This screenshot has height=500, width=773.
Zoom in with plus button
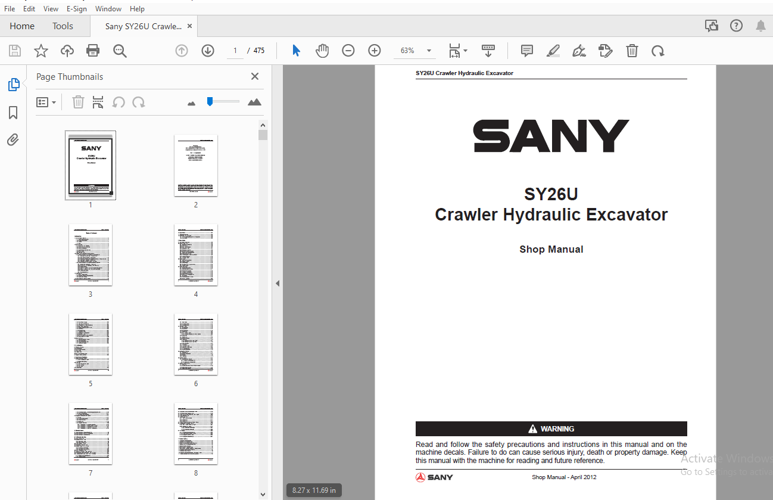tap(375, 51)
